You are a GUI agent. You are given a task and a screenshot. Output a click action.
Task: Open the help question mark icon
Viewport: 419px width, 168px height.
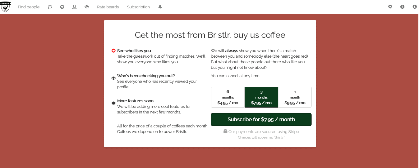click(x=403, y=7)
